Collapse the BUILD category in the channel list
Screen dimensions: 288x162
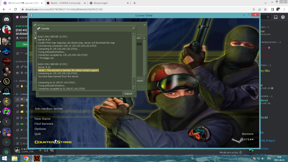point(22,62)
